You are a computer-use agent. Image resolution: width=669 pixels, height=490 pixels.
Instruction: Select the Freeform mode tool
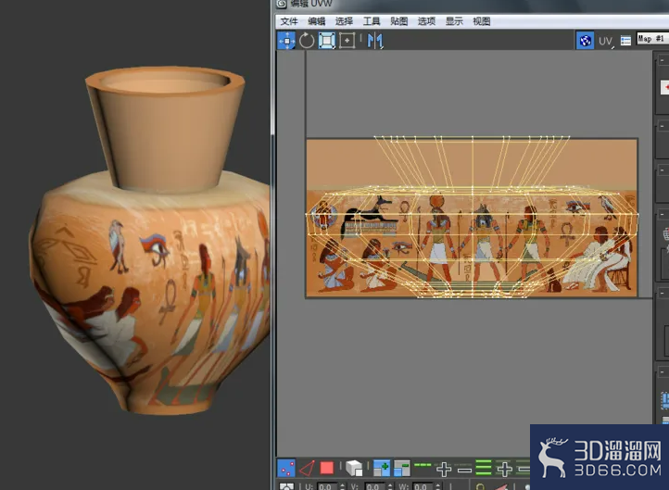pyautogui.click(x=347, y=41)
